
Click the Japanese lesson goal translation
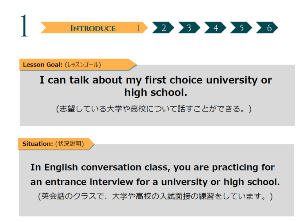(154, 109)
